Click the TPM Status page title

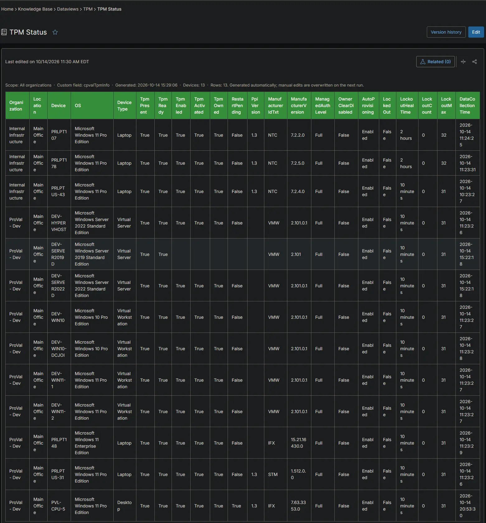click(x=28, y=32)
